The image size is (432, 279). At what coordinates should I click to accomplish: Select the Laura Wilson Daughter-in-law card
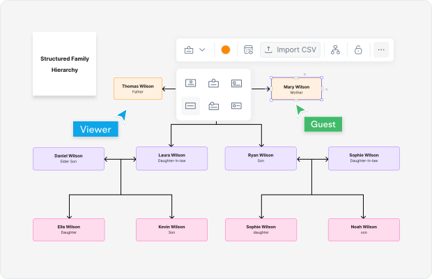pyautogui.click(x=171, y=158)
